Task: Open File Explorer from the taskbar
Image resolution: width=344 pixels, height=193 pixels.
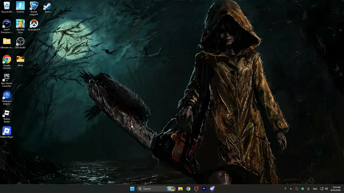Action: point(180,189)
